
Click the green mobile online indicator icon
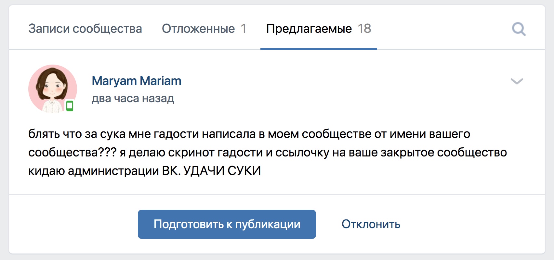[x=70, y=106]
